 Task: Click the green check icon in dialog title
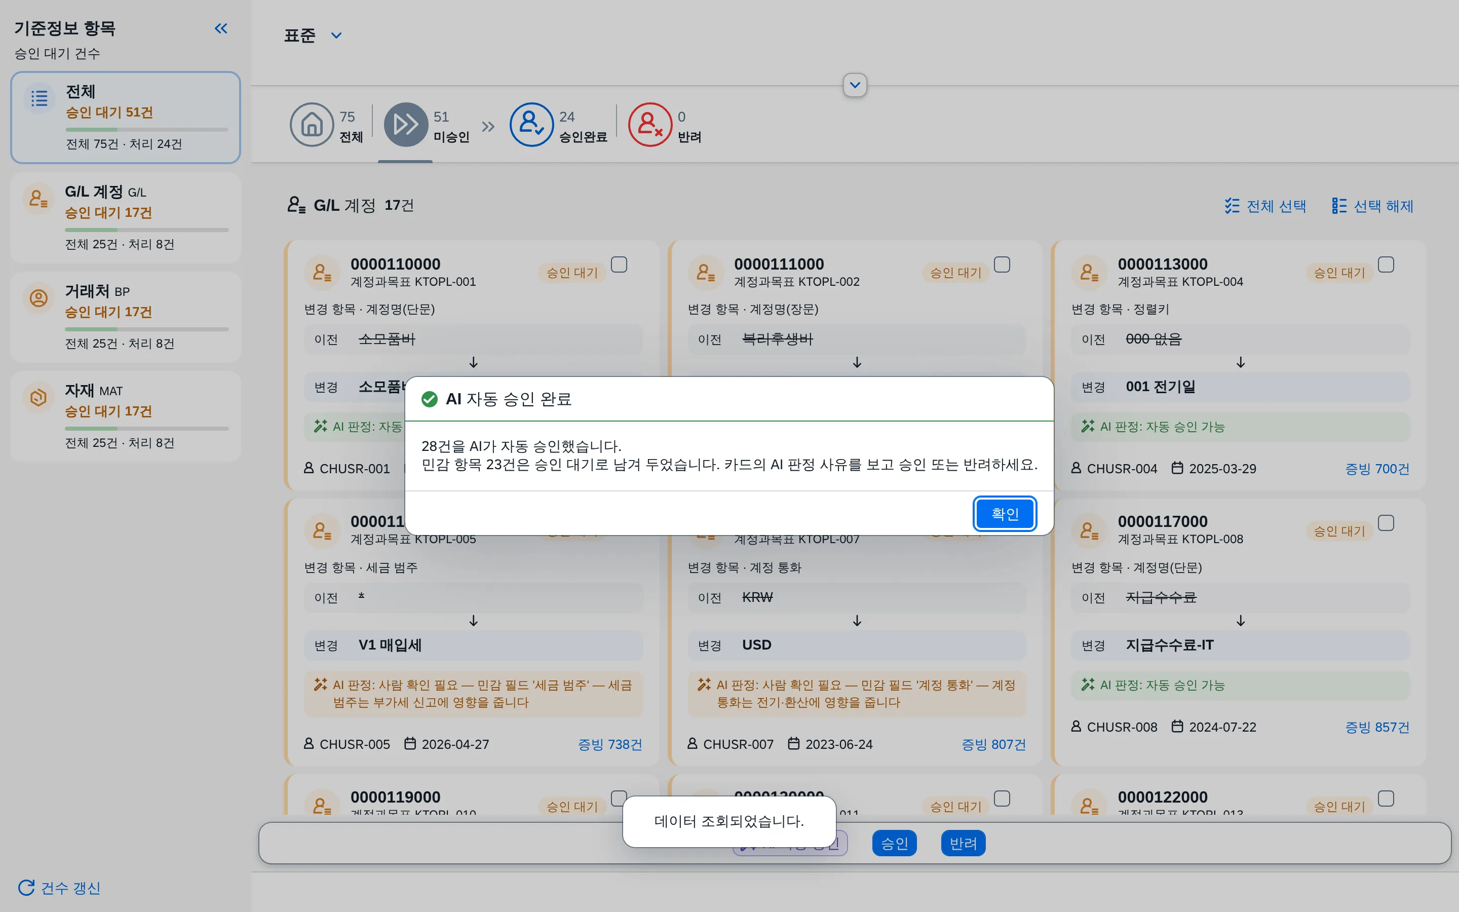point(429,399)
